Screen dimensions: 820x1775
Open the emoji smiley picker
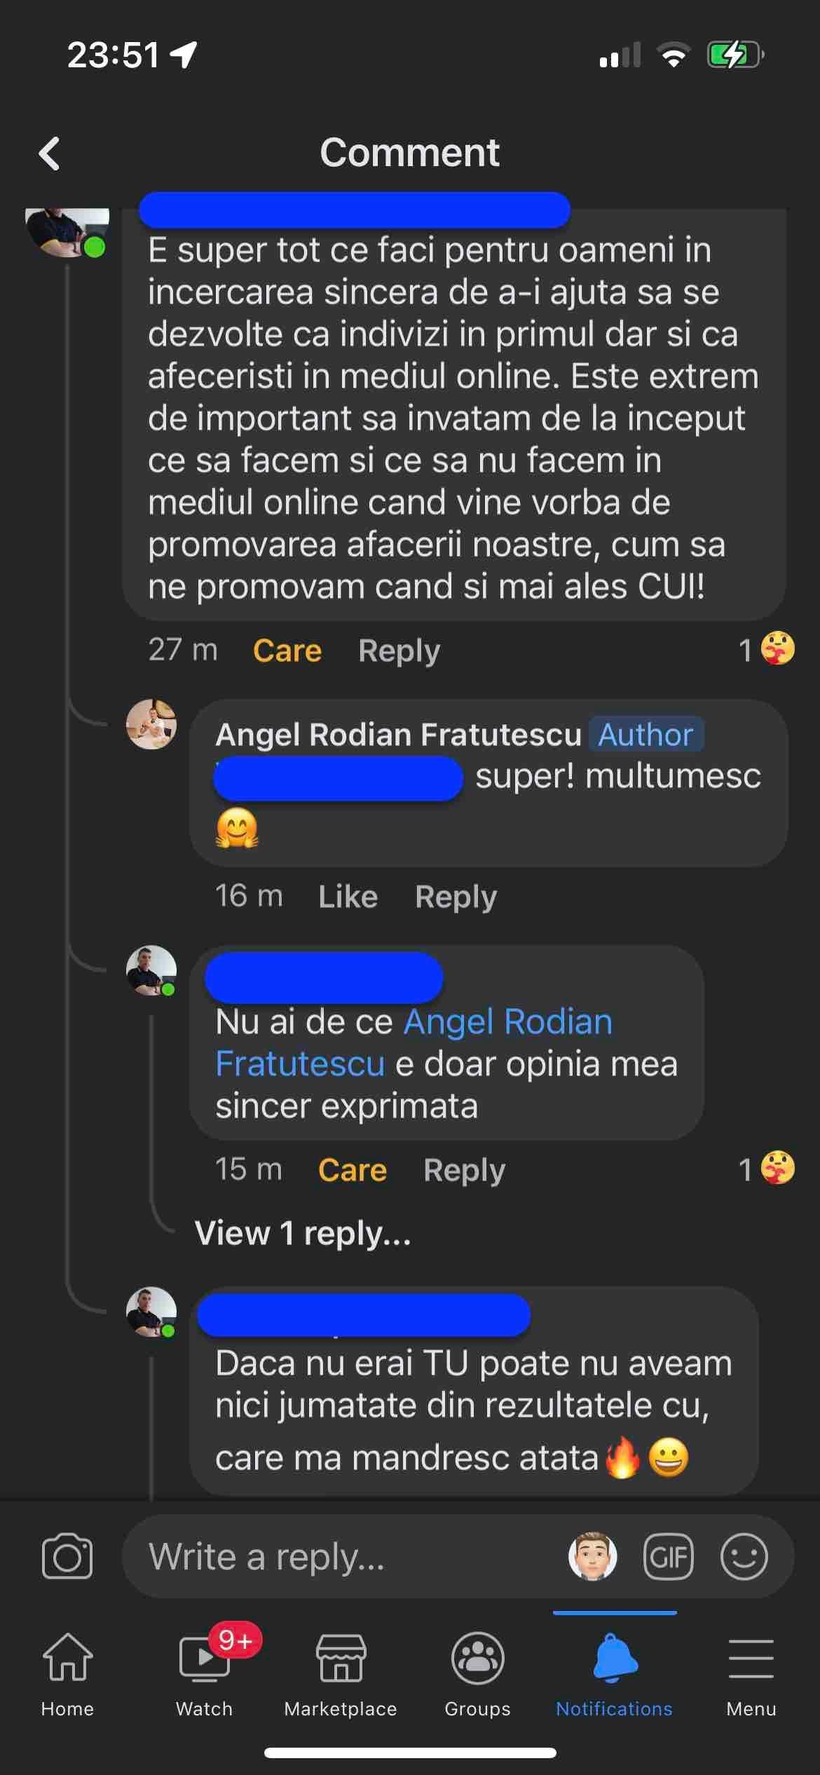(744, 1556)
